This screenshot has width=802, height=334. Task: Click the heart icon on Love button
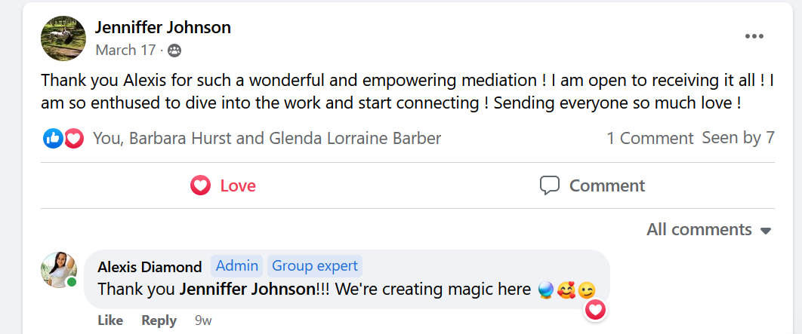coord(200,185)
